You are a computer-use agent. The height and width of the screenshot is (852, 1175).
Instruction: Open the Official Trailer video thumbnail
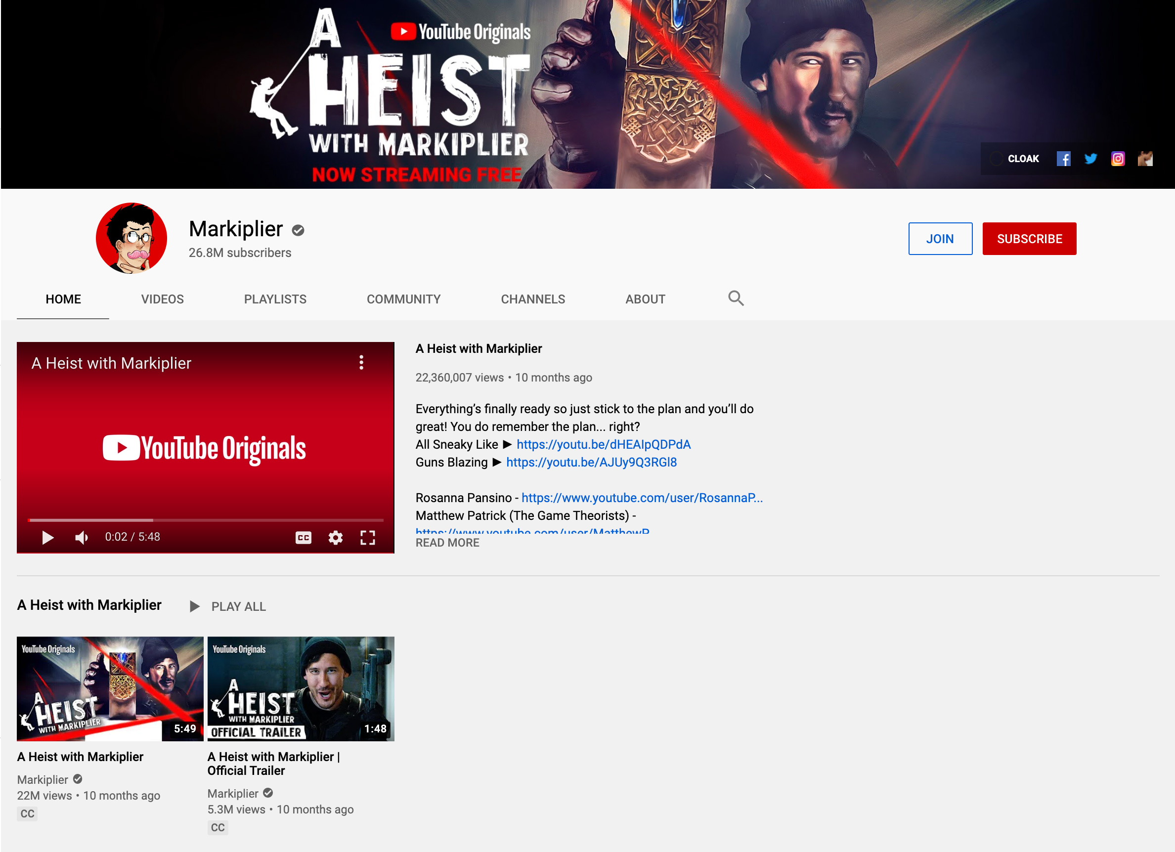click(301, 688)
